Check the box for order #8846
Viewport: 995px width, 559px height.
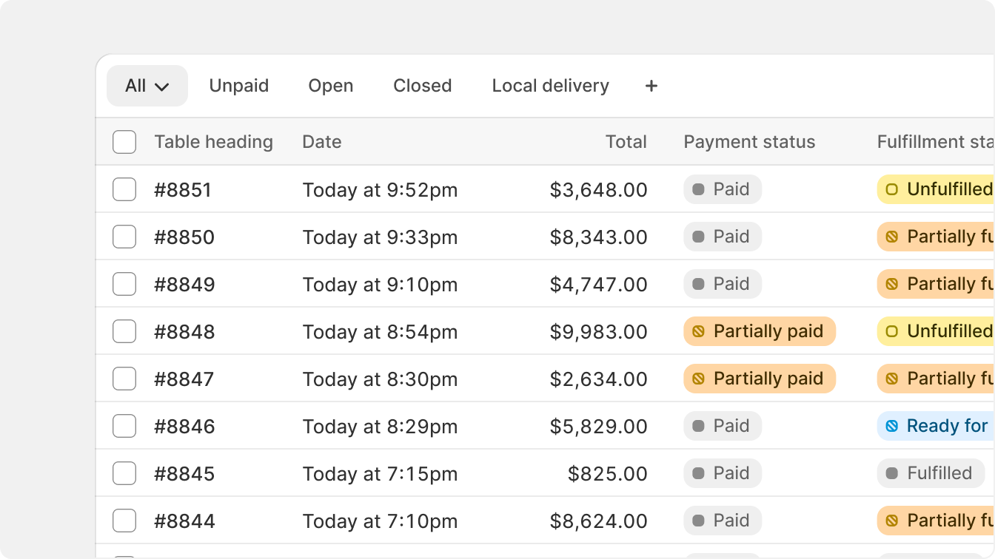pyautogui.click(x=124, y=426)
